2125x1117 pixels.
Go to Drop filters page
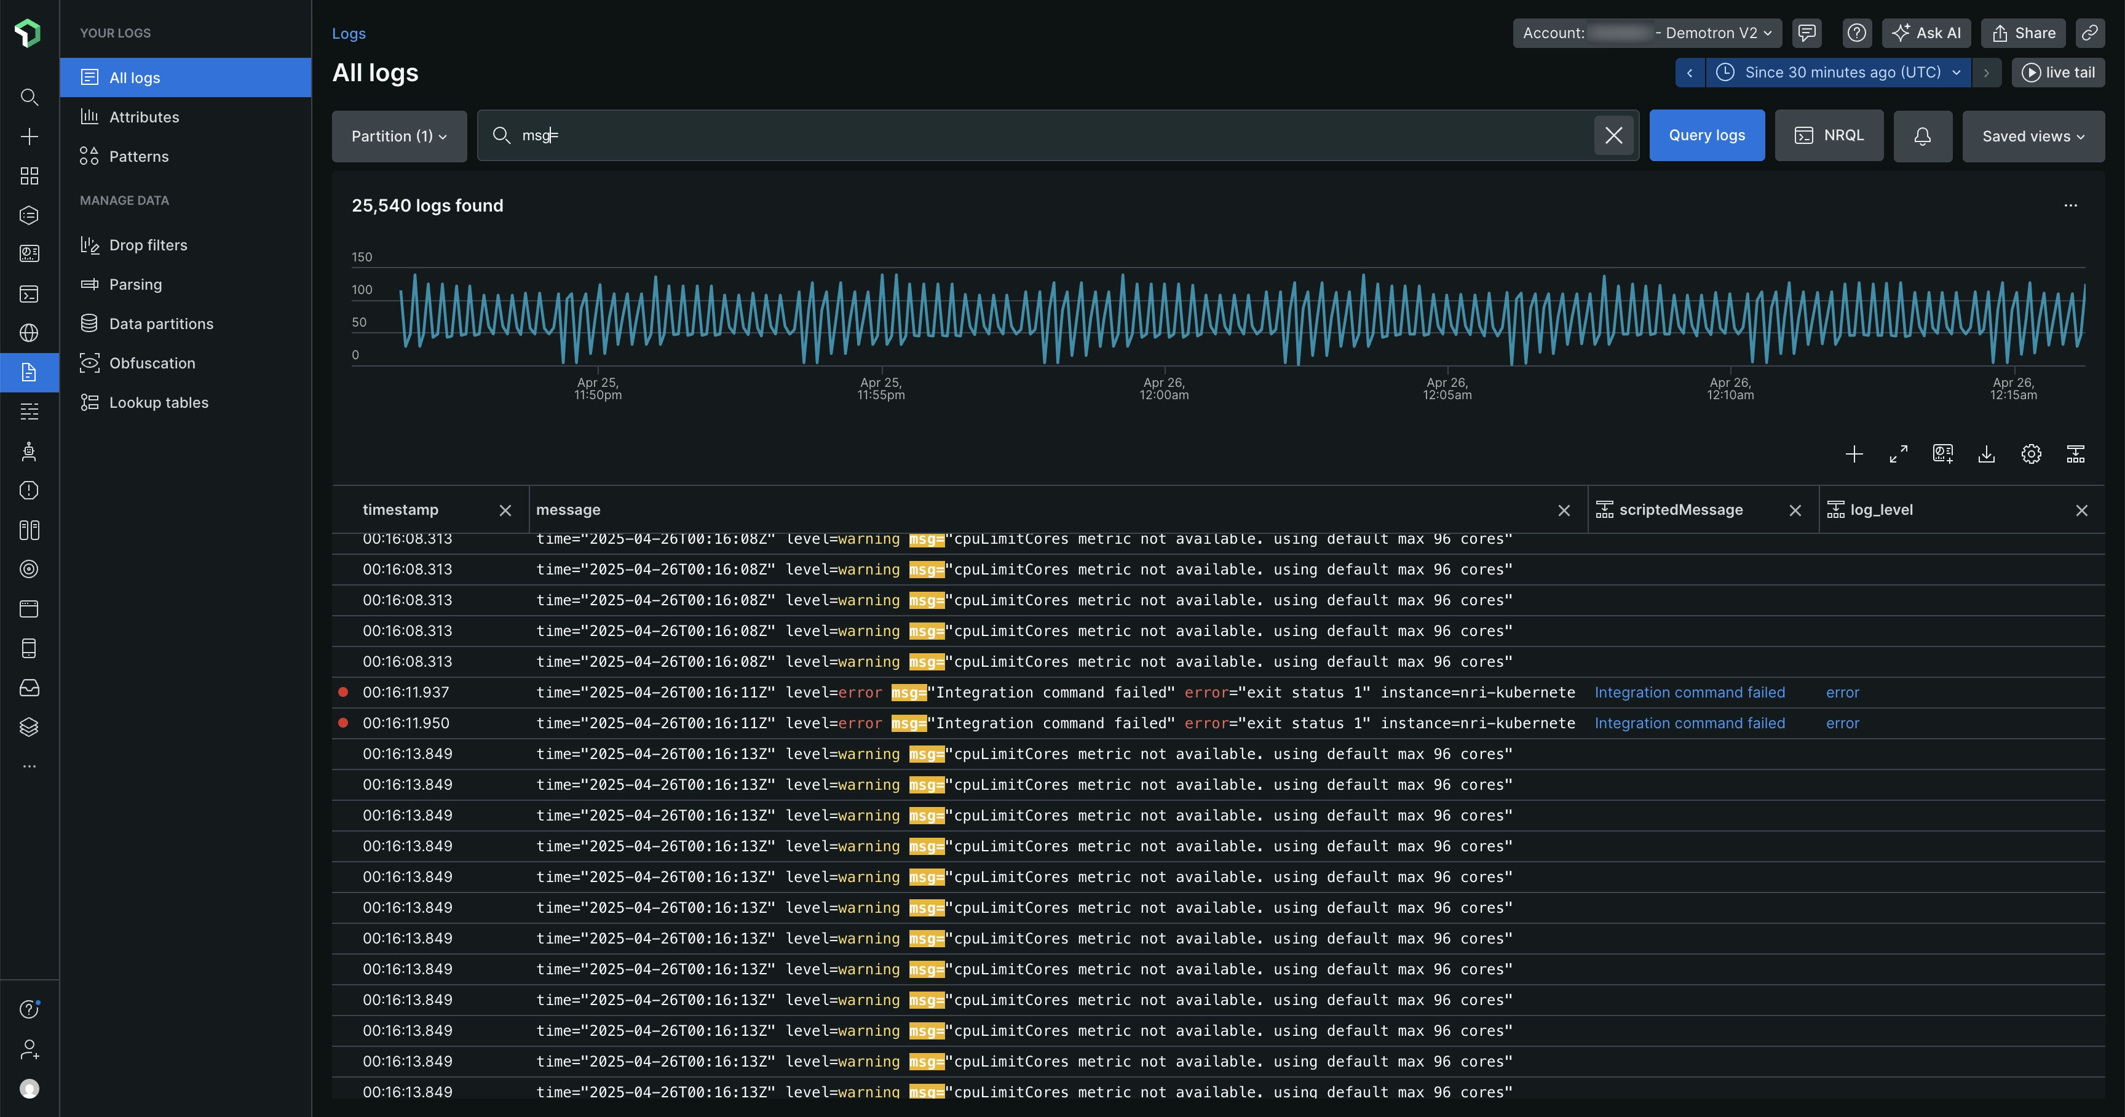tap(148, 245)
